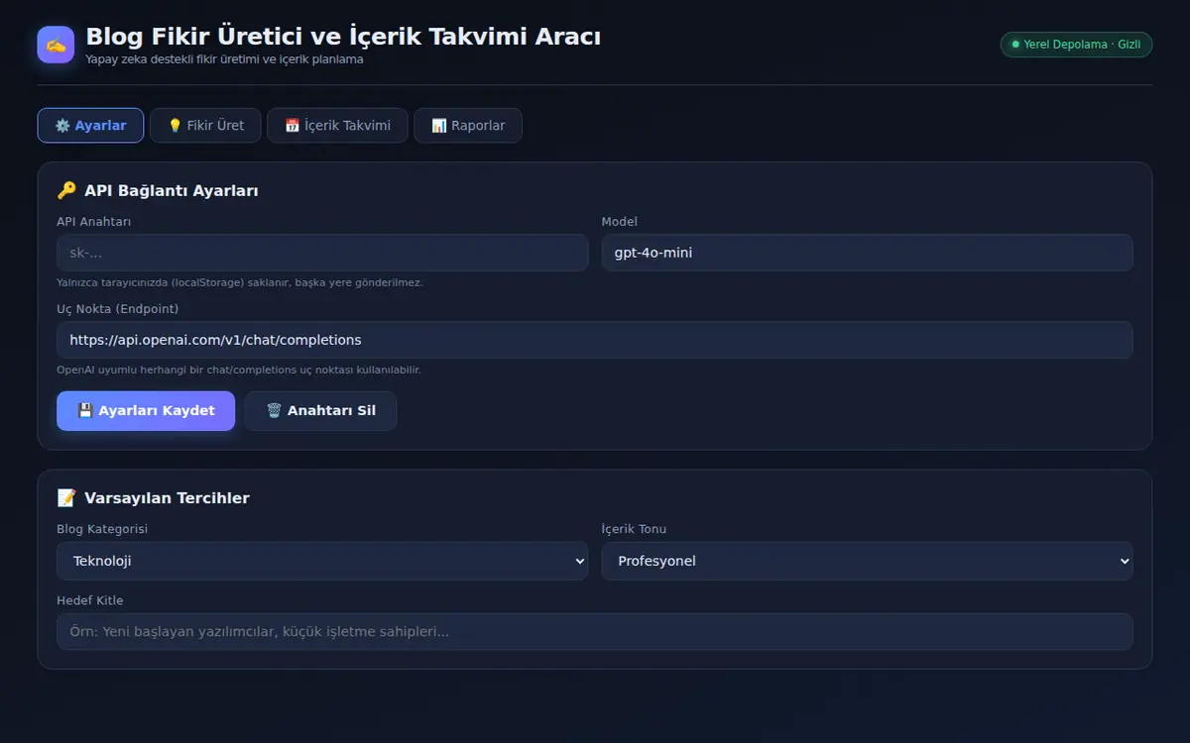Focus the API Anahtarı input field
Viewport: 1190px width, 743px height.
322,253
